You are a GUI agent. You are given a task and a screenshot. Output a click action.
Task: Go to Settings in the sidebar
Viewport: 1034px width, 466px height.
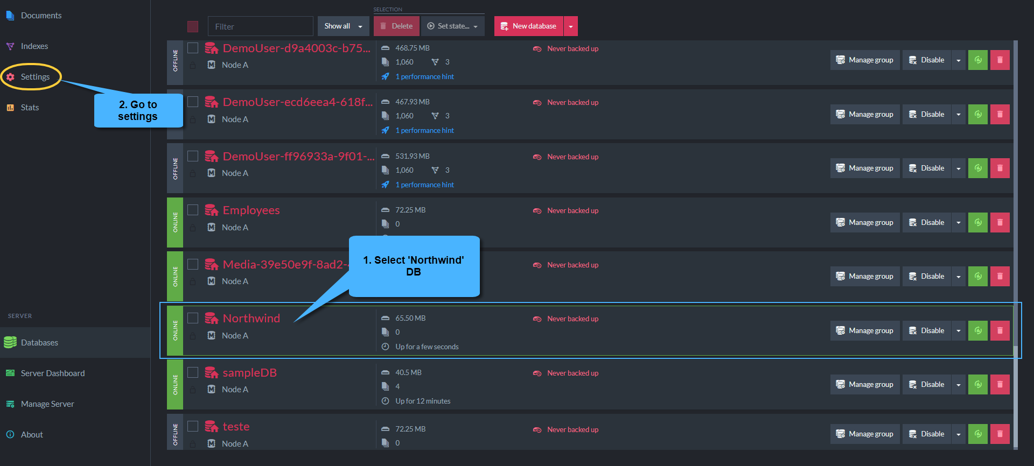(x=35, y=77)
